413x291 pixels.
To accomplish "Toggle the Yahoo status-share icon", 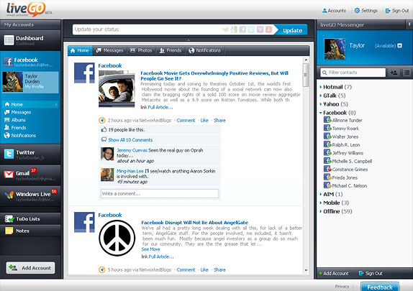I will coord(260,29).
